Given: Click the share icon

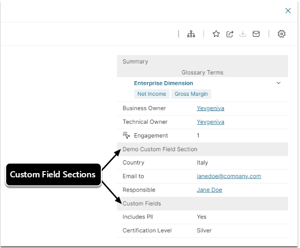Looking at the screenshot, I should coord(230,34).
